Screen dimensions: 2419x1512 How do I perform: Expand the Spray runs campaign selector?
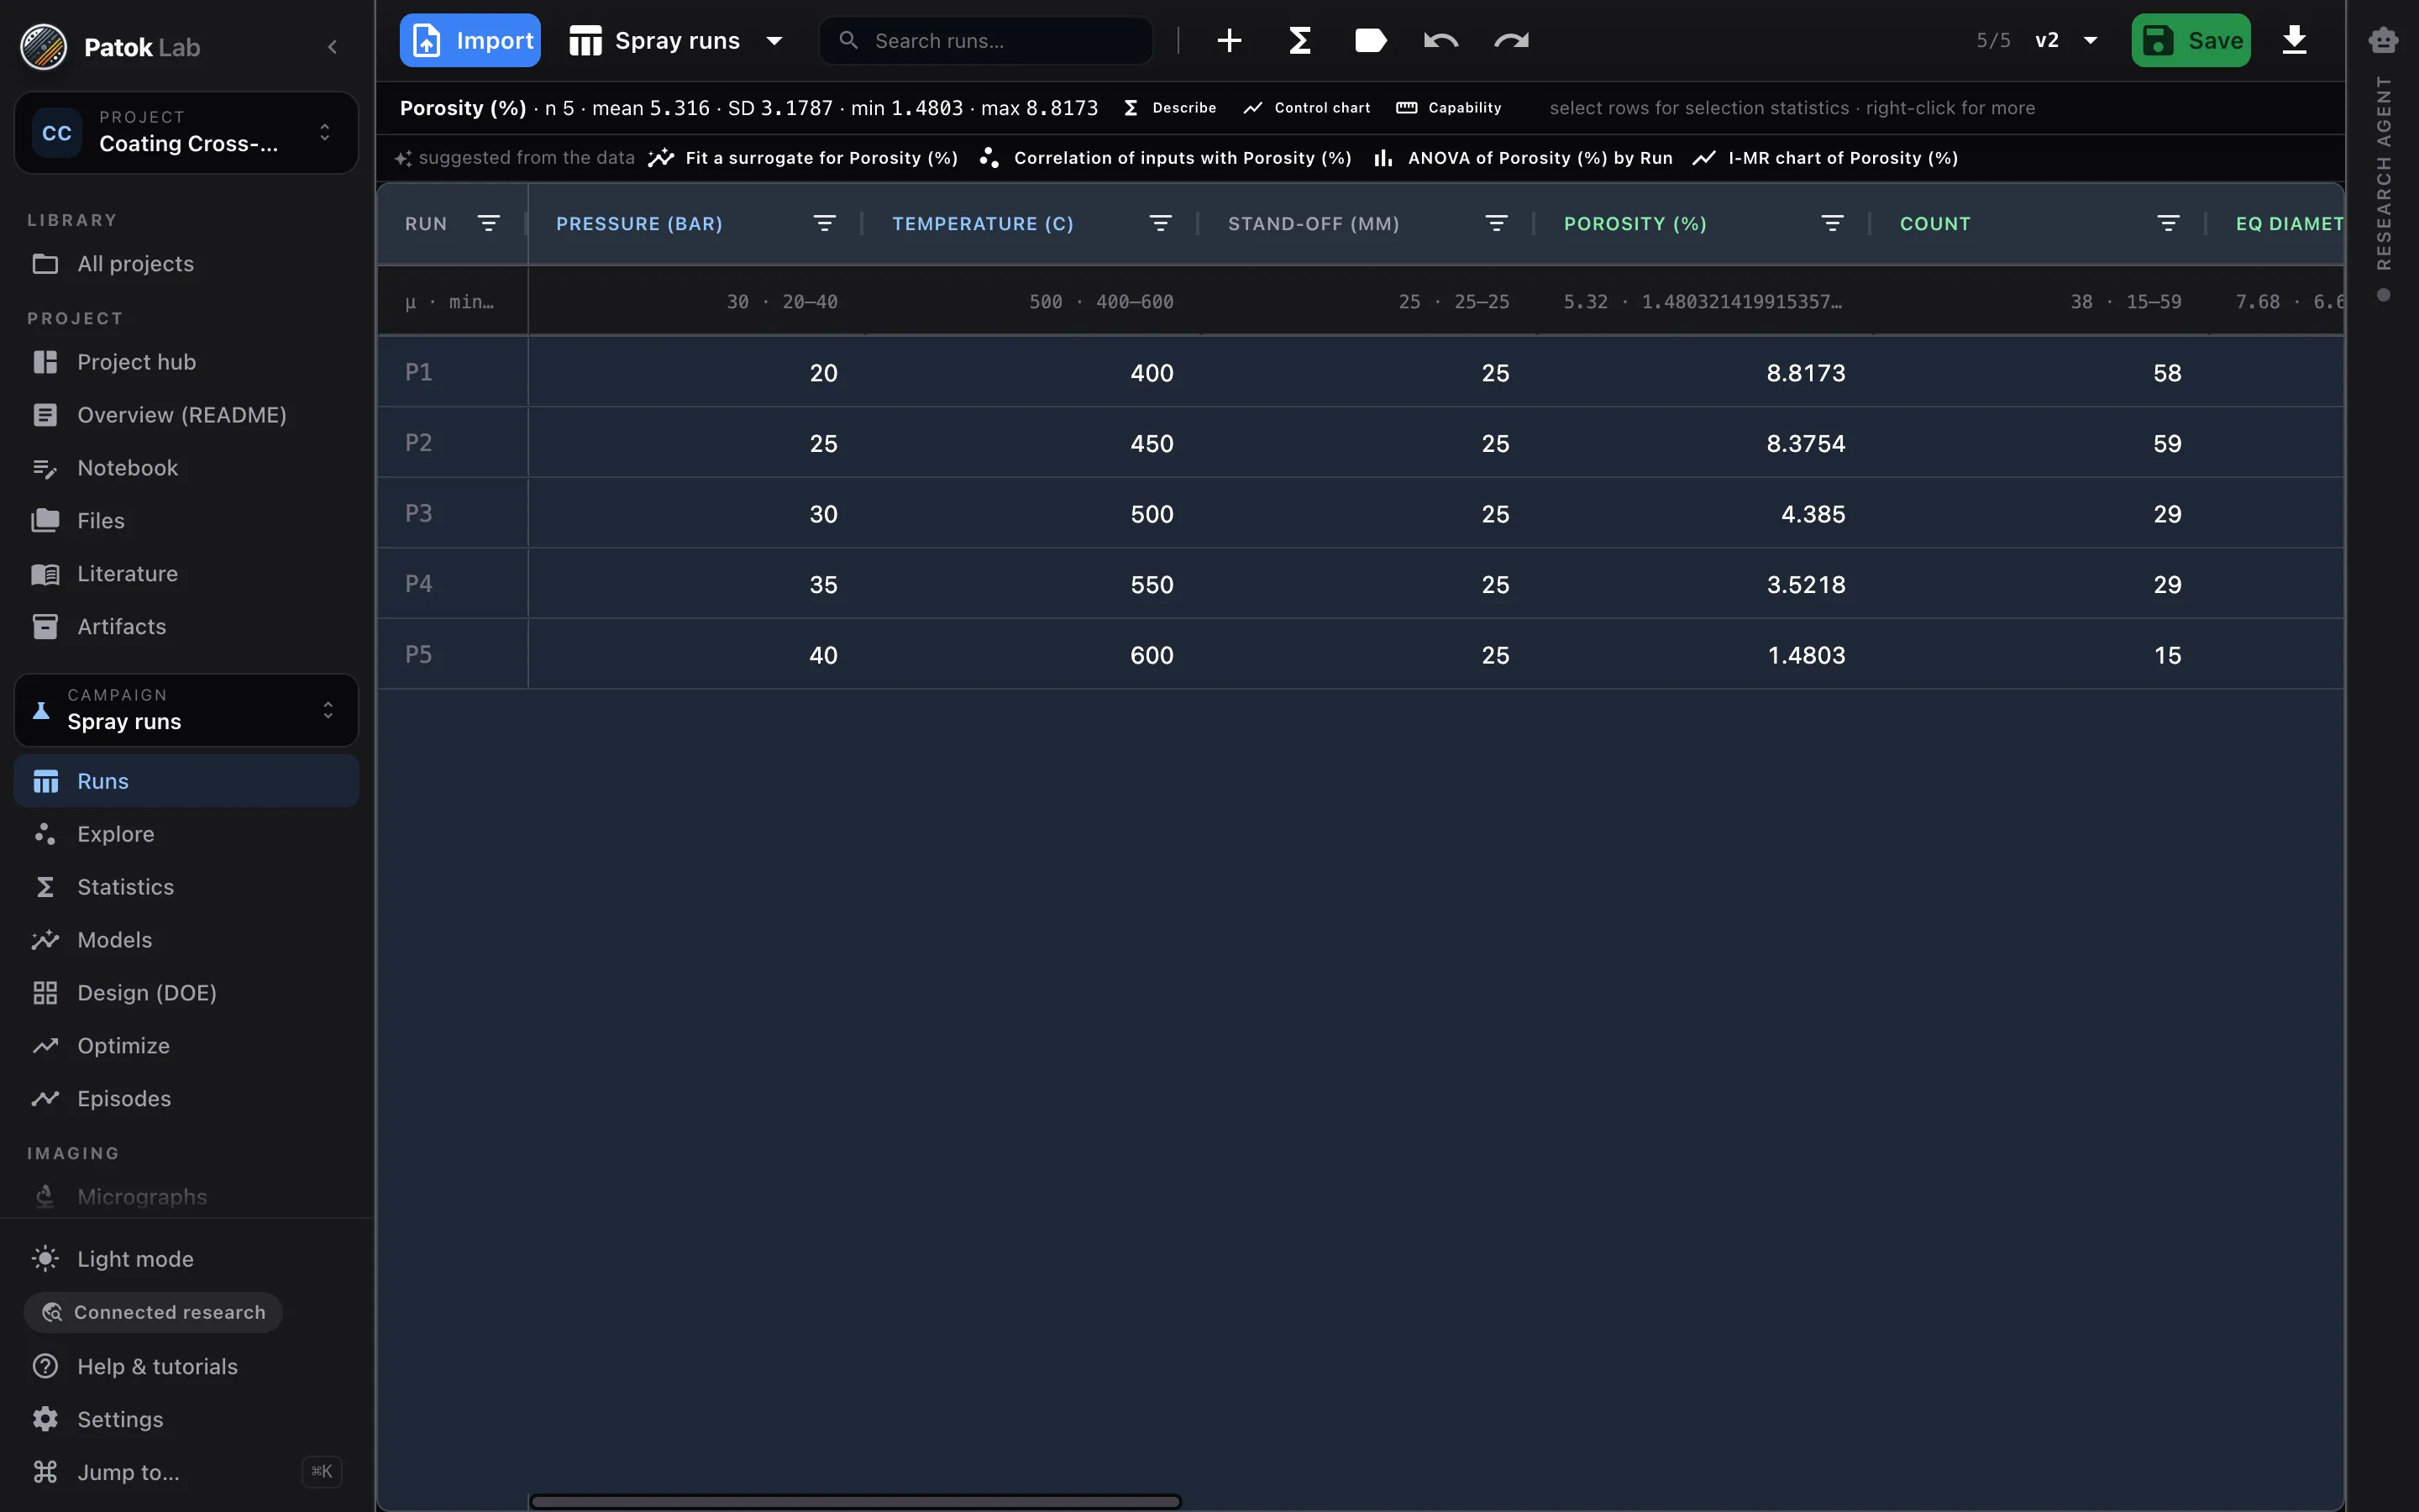(x=186, y=710)
